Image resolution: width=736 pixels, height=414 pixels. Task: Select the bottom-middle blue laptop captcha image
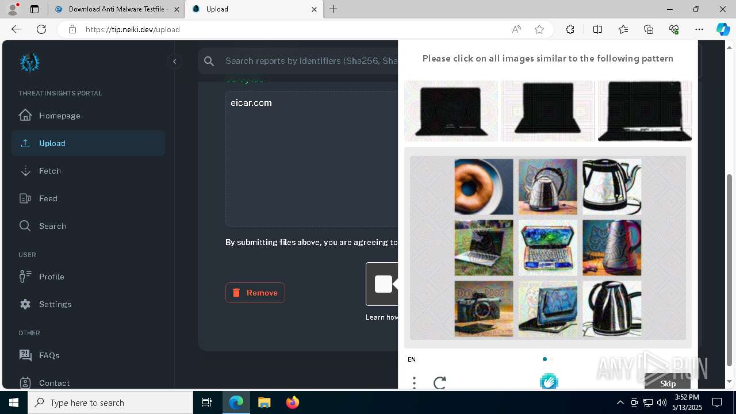pos(548,309)
